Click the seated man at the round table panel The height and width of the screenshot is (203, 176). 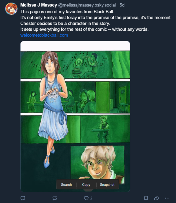click(105, 129)
